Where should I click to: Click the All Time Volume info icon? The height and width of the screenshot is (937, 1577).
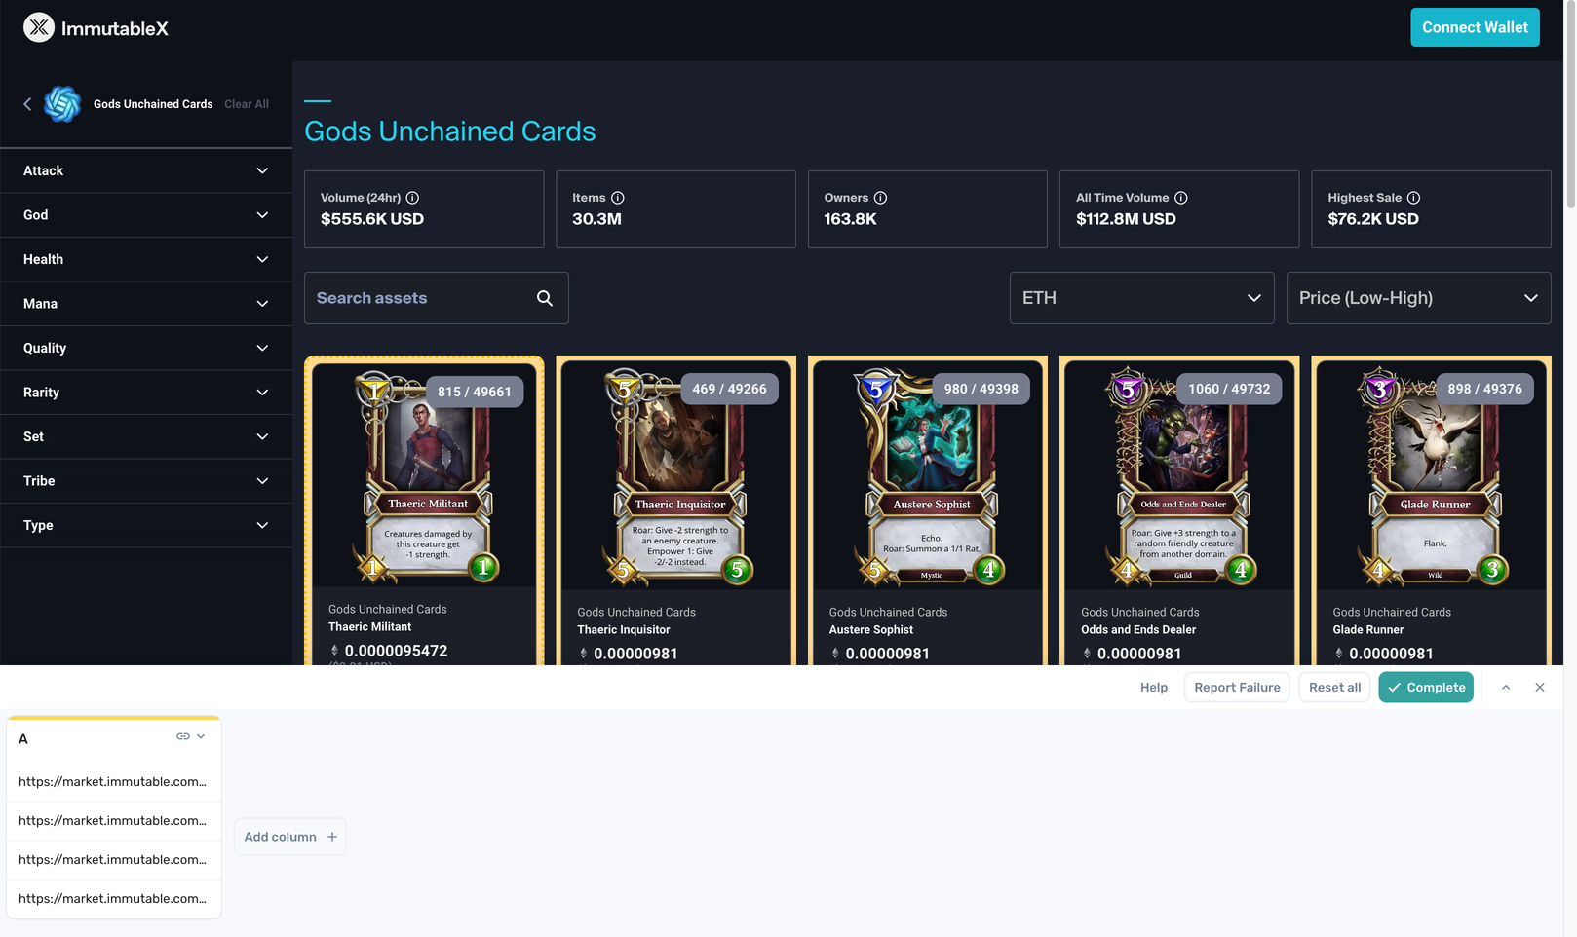click(x=1180, y=198)
